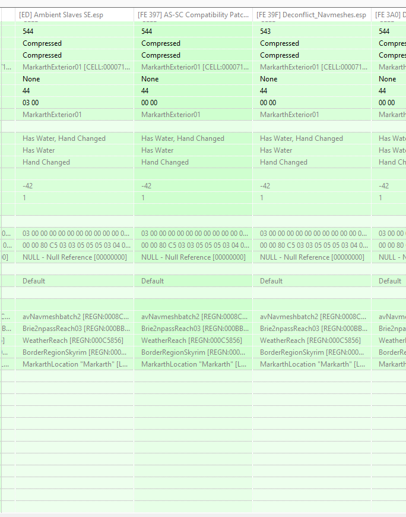Select value -42 in Ambient Slaves column
Viewport: 406px width, 517px height.
28,186
